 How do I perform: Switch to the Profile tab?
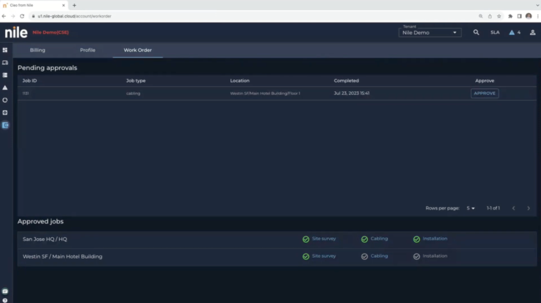[x=87, y=50]
